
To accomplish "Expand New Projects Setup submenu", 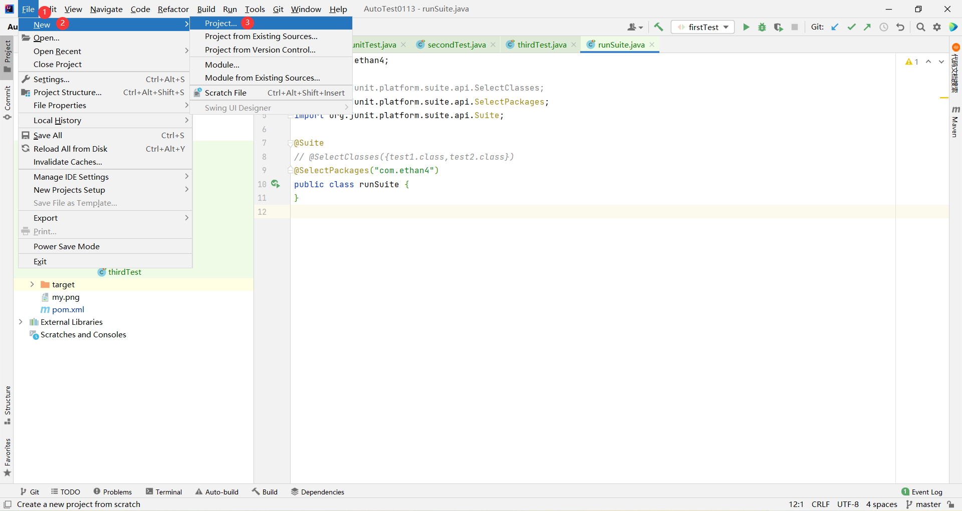I will coord(105,190).
